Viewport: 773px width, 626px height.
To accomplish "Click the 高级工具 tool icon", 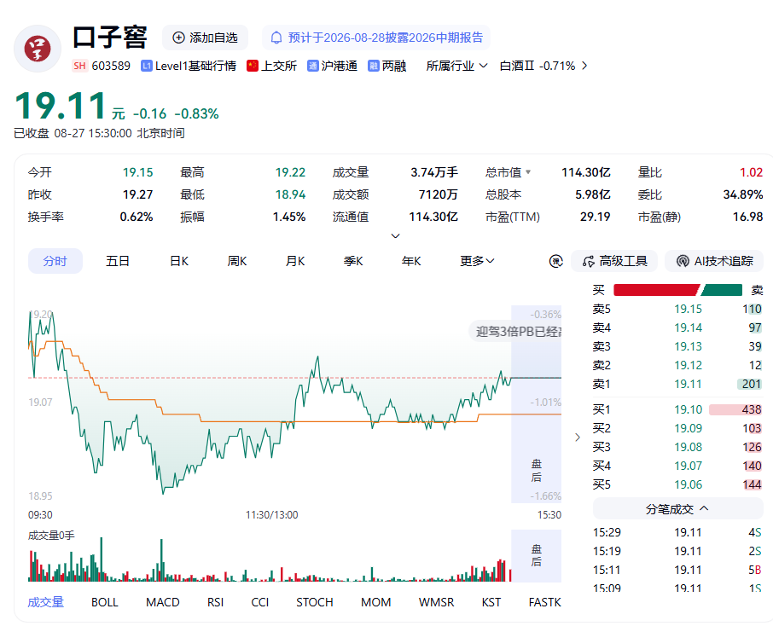I will coord(589,261).
